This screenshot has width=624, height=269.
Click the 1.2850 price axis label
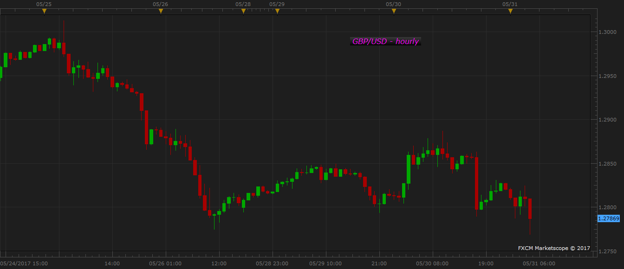click(607, 164)
